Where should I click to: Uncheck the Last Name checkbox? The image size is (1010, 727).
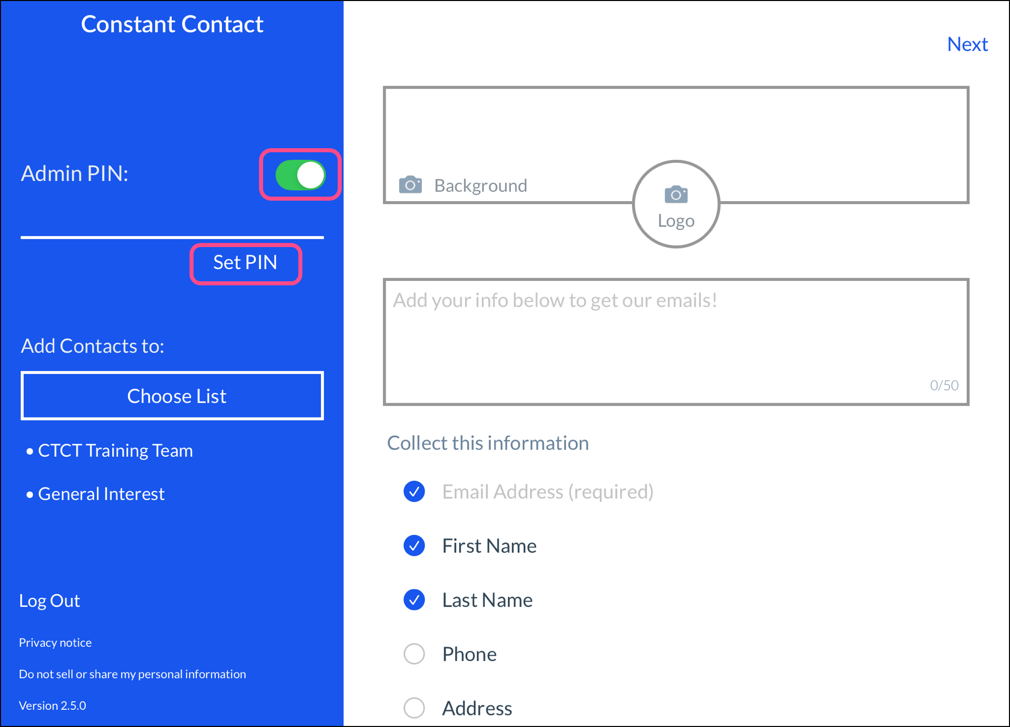pyautogui.click(x=414, y=599)
